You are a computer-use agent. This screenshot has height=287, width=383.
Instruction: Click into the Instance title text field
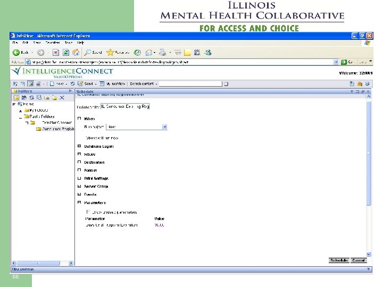pos(125,106)
